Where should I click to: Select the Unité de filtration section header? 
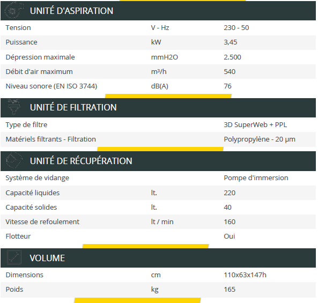tap(158, 107)
